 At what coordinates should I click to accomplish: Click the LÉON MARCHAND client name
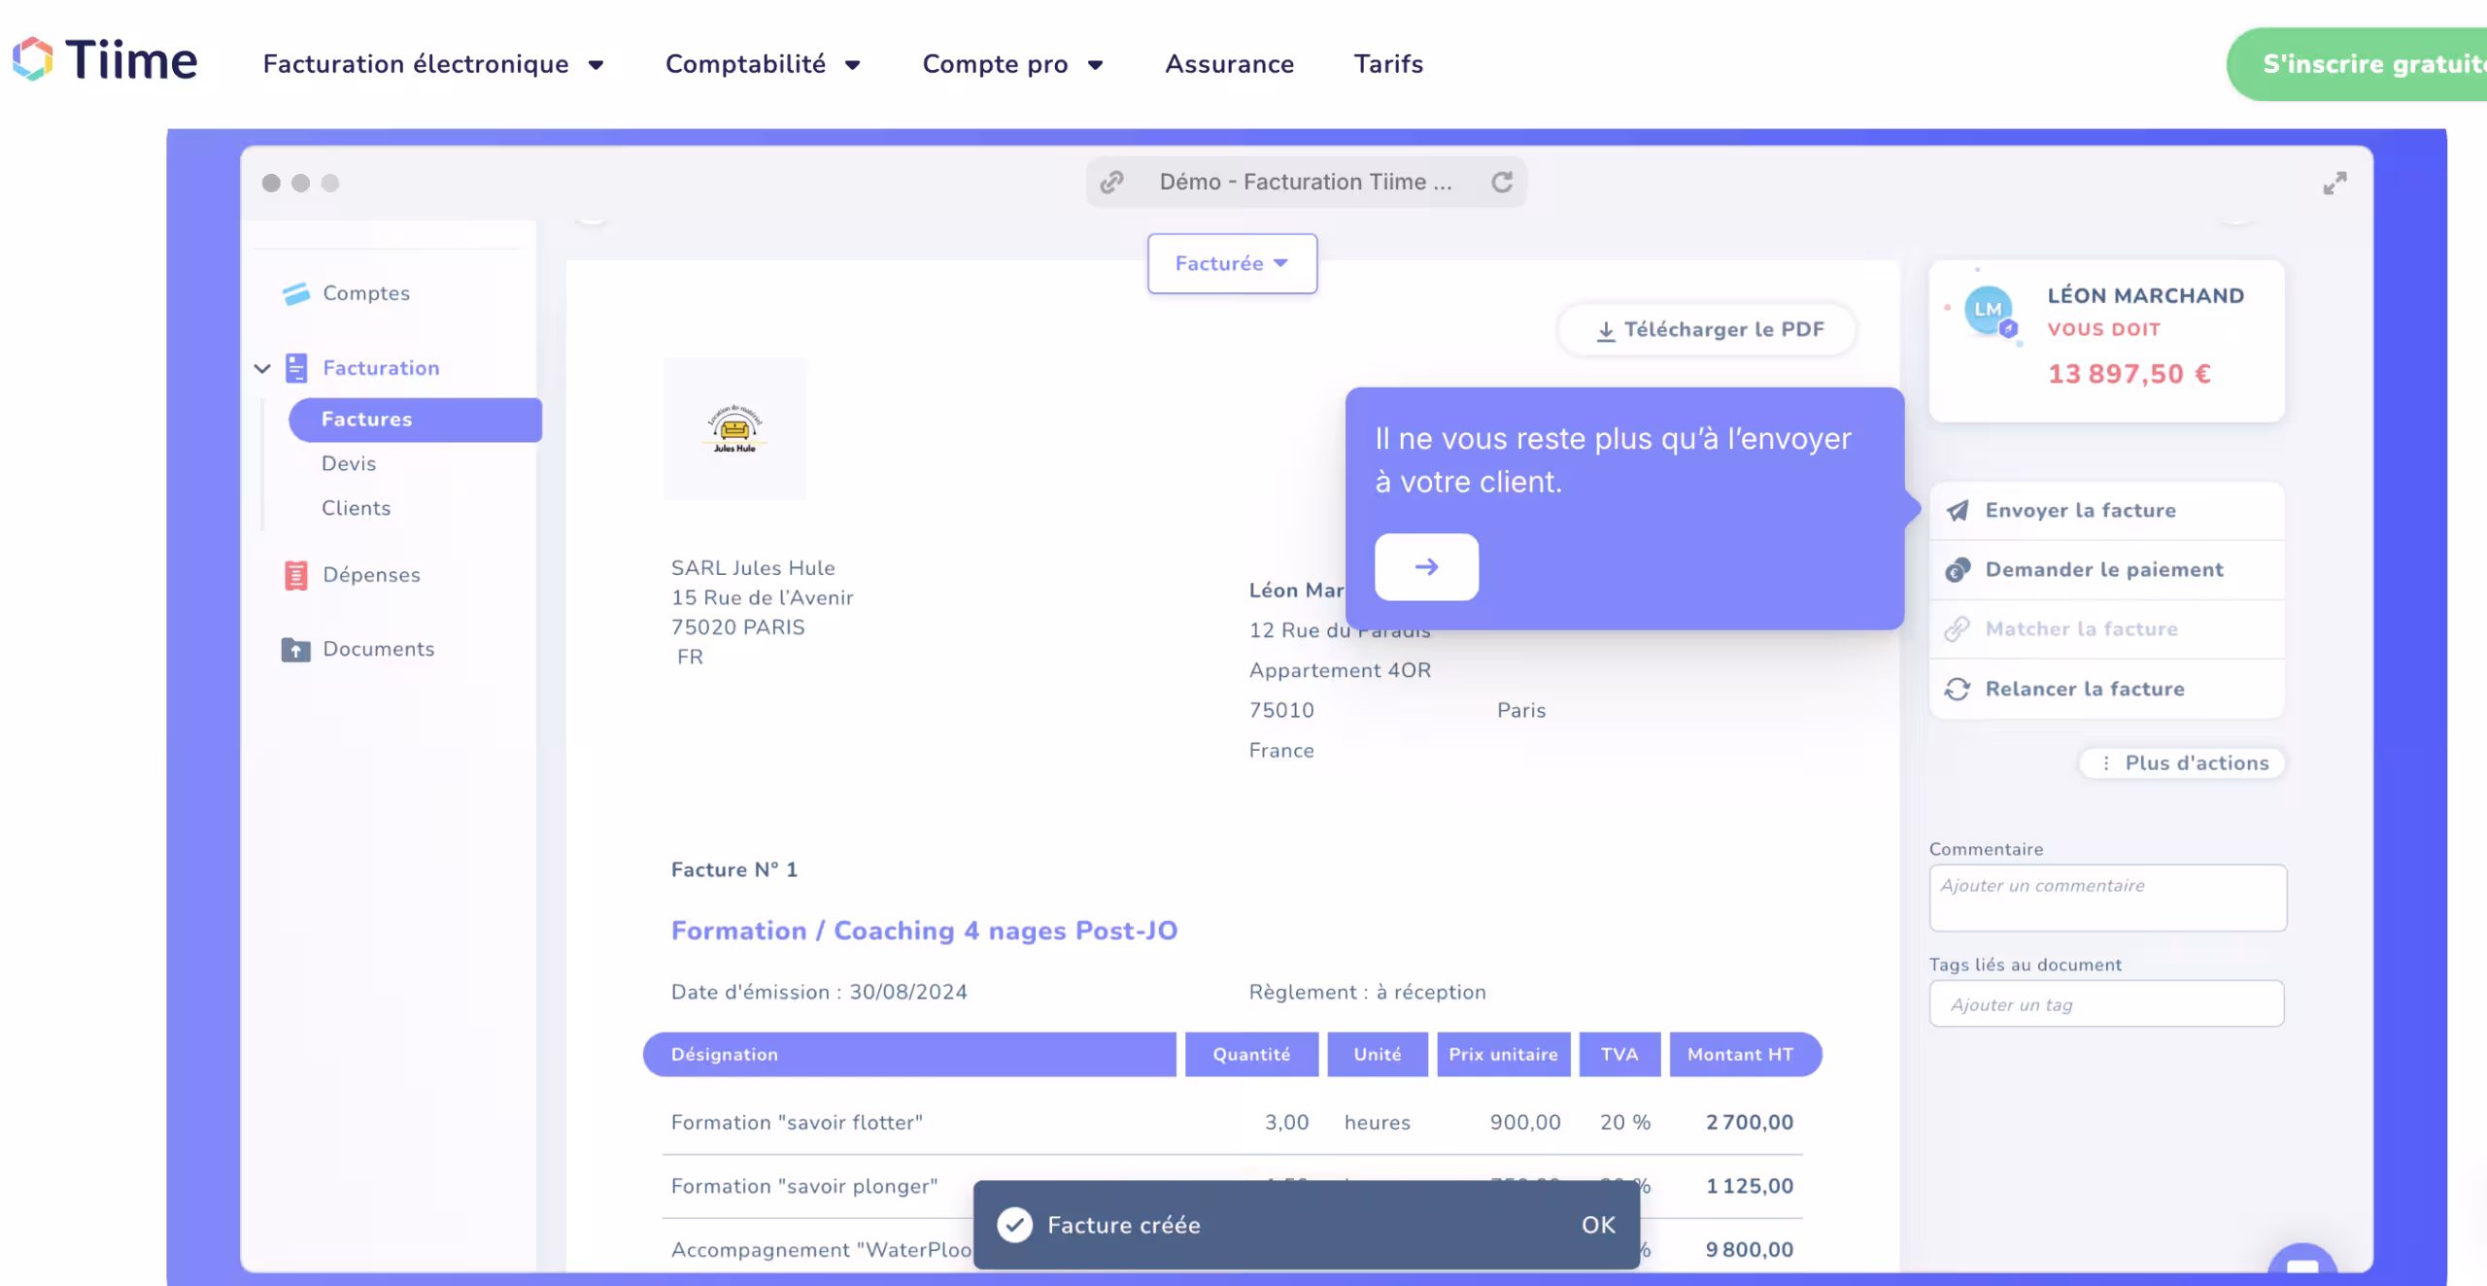[2146, 295]
